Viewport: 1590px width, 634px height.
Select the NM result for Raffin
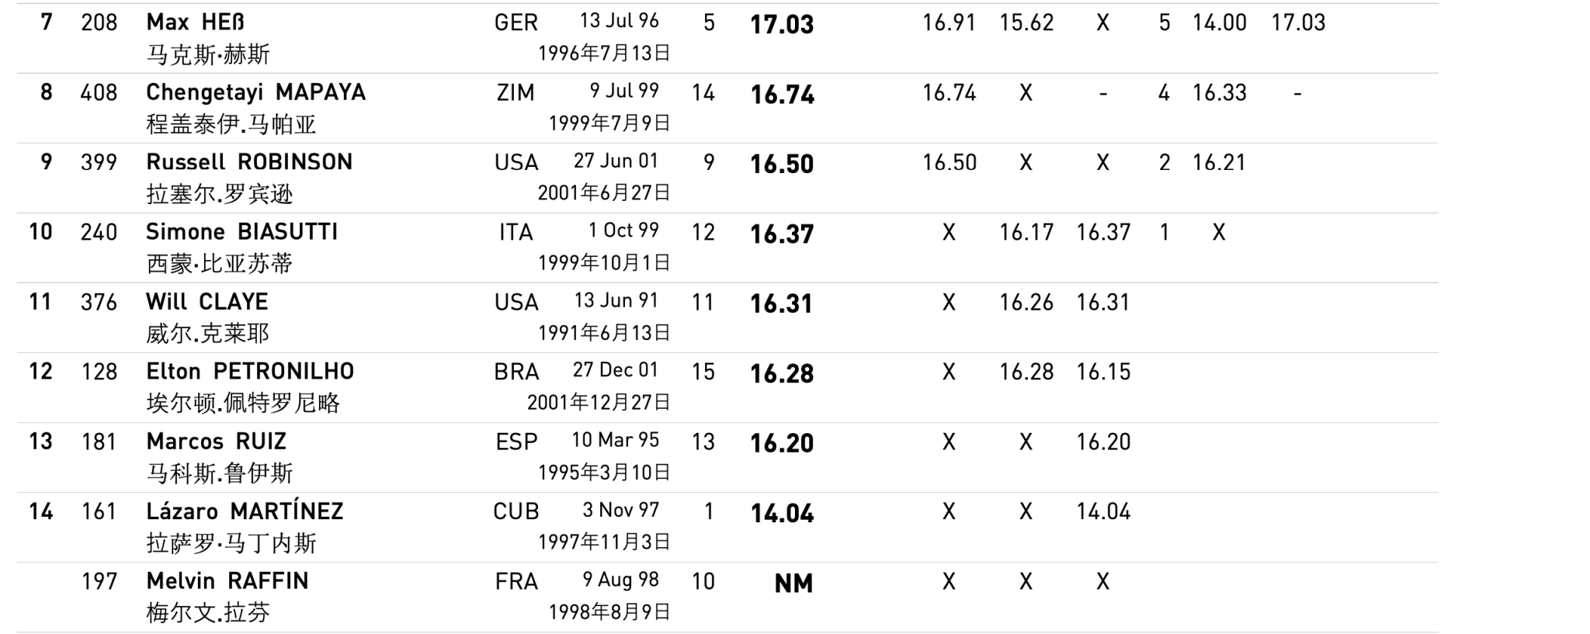coord(793,584)
